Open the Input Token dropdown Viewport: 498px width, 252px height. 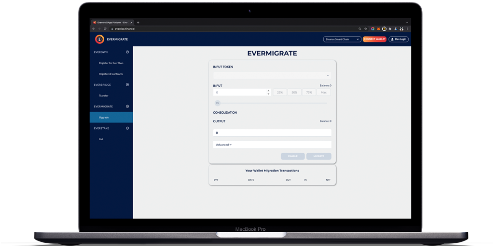tap(272, 76)
